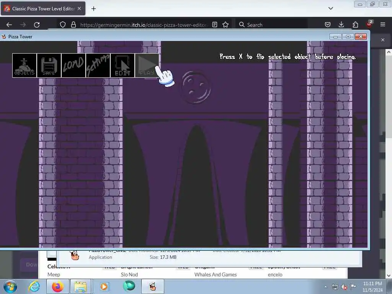Click the Meep author text
Viewport: 392px width, 294px height.
click(54, 274)
